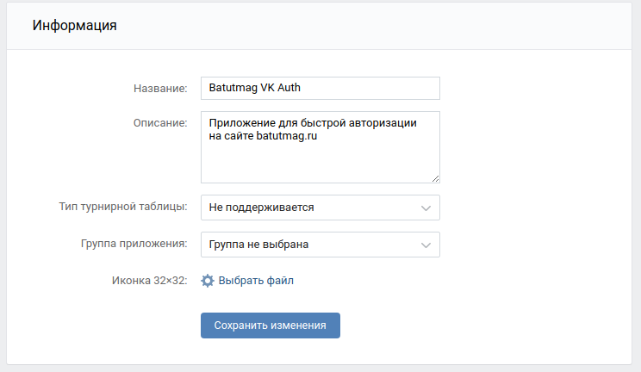The image size is (641, 372).
Task: Click the chevron arrow in Не поддерживается field
Action: pyautogui.click(x=426, y=208)
